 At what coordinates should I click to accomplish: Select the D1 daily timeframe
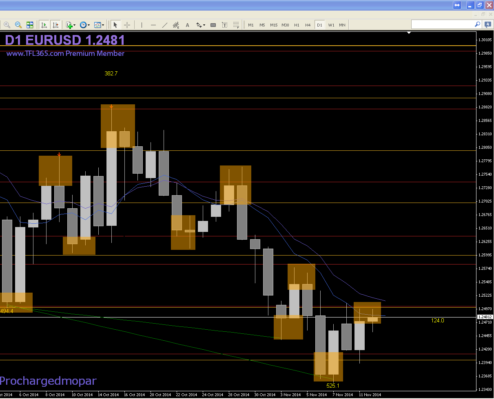pyautogui.click(x=319, y=25)
